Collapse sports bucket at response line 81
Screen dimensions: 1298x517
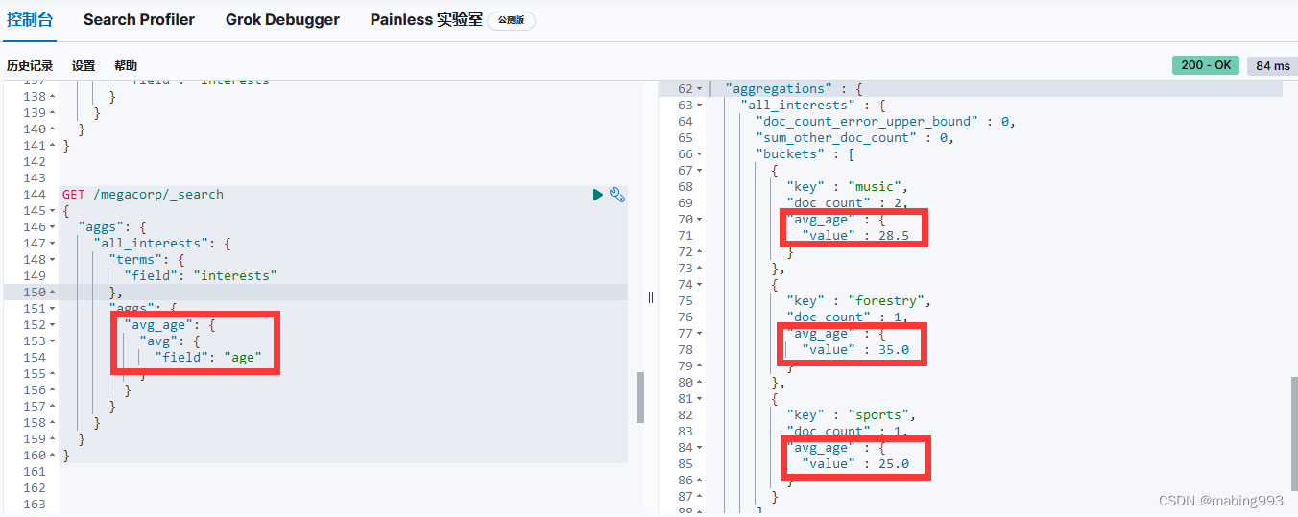pyautogui.click(x=700, y=399)
